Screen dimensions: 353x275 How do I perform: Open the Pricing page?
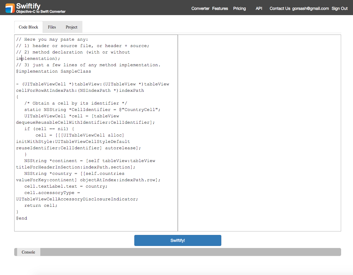pos(239,8)
